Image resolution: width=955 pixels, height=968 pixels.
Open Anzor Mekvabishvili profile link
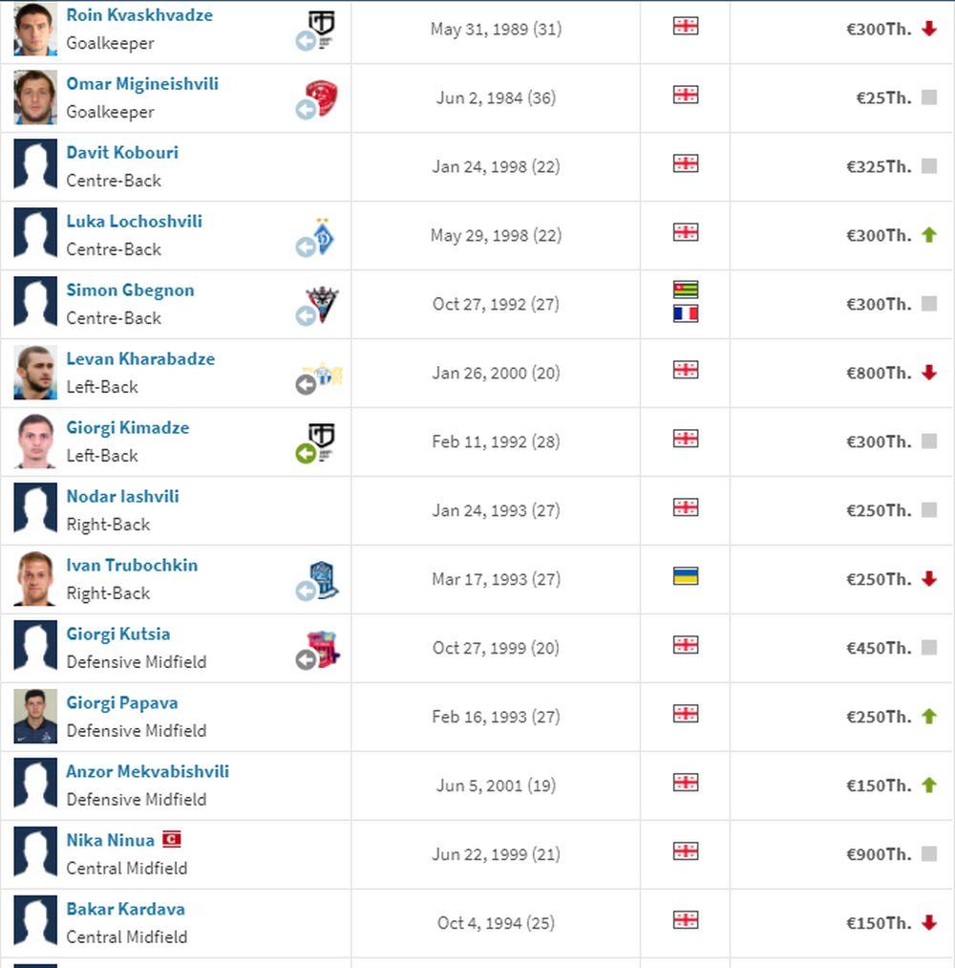(147, 771)
